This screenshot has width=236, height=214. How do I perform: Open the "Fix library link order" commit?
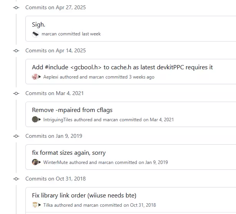pyautogui.click(x=84, y=196)
